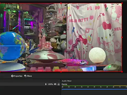Click the bottom-right corner resize handle
127x95 pixels.
122,72
